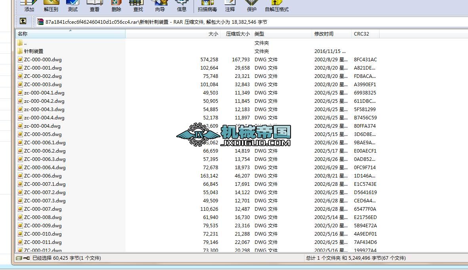This screenshot has height=270, width=468.
Task: Go up one folder level button
Action: coord(23,21)
